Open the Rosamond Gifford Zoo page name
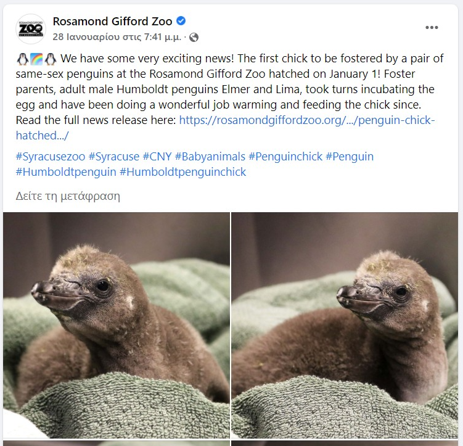The height and width of the screenshot is (446, 463). point(112,21)
